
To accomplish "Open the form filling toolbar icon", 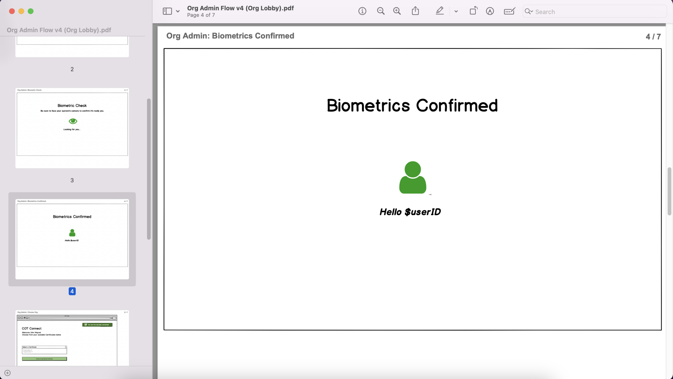I will pyautogui.click(x=509, y=11).
